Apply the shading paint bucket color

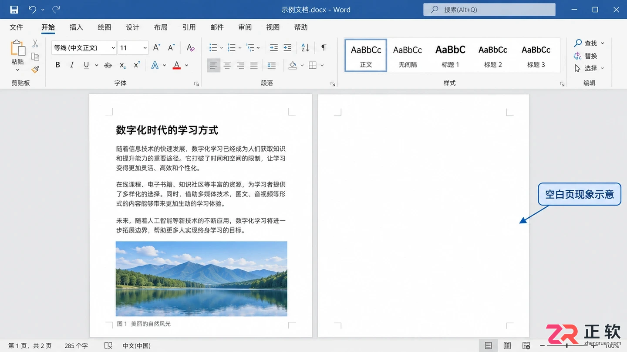pyautogui.click(x=293, y=65)
